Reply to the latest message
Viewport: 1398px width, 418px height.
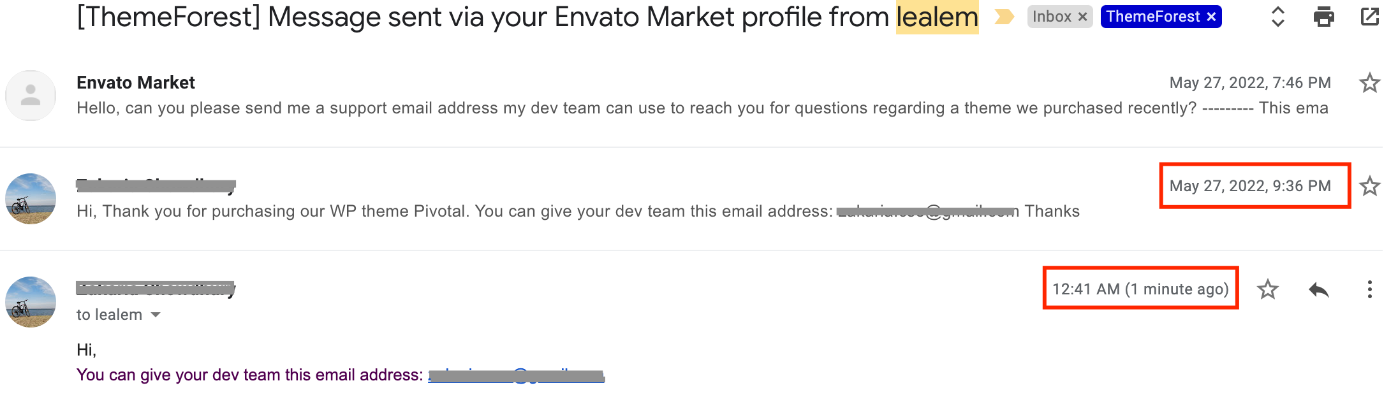click(1319, 290)
